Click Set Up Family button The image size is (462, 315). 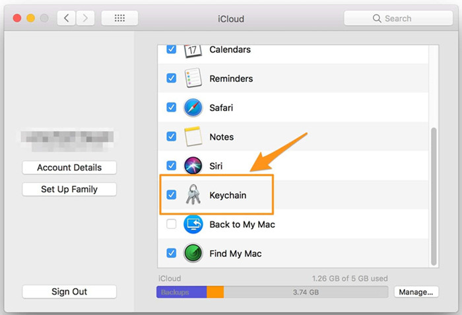(69, 189)
